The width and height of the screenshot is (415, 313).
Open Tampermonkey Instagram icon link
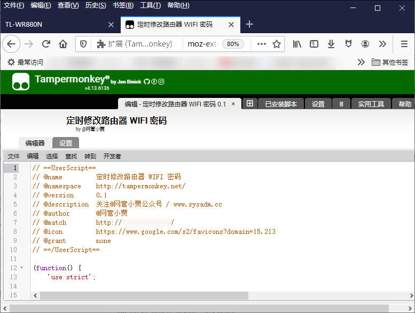point(161,82)
